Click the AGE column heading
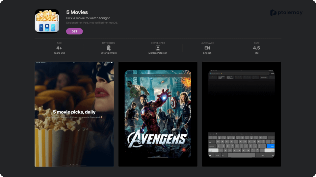The width and height of the screenshot is (316, 177). [x=59, y=43]
